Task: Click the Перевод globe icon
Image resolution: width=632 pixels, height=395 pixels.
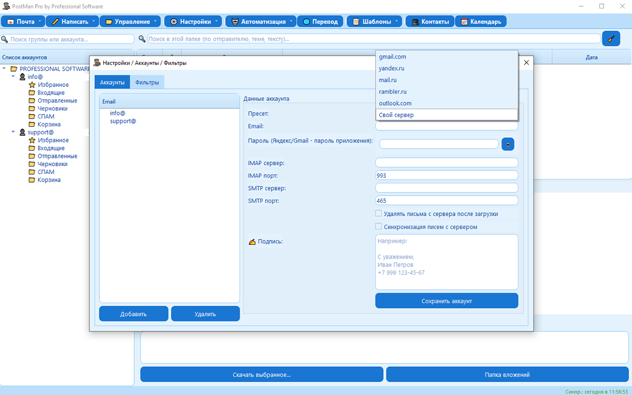Action: [307, 22]
